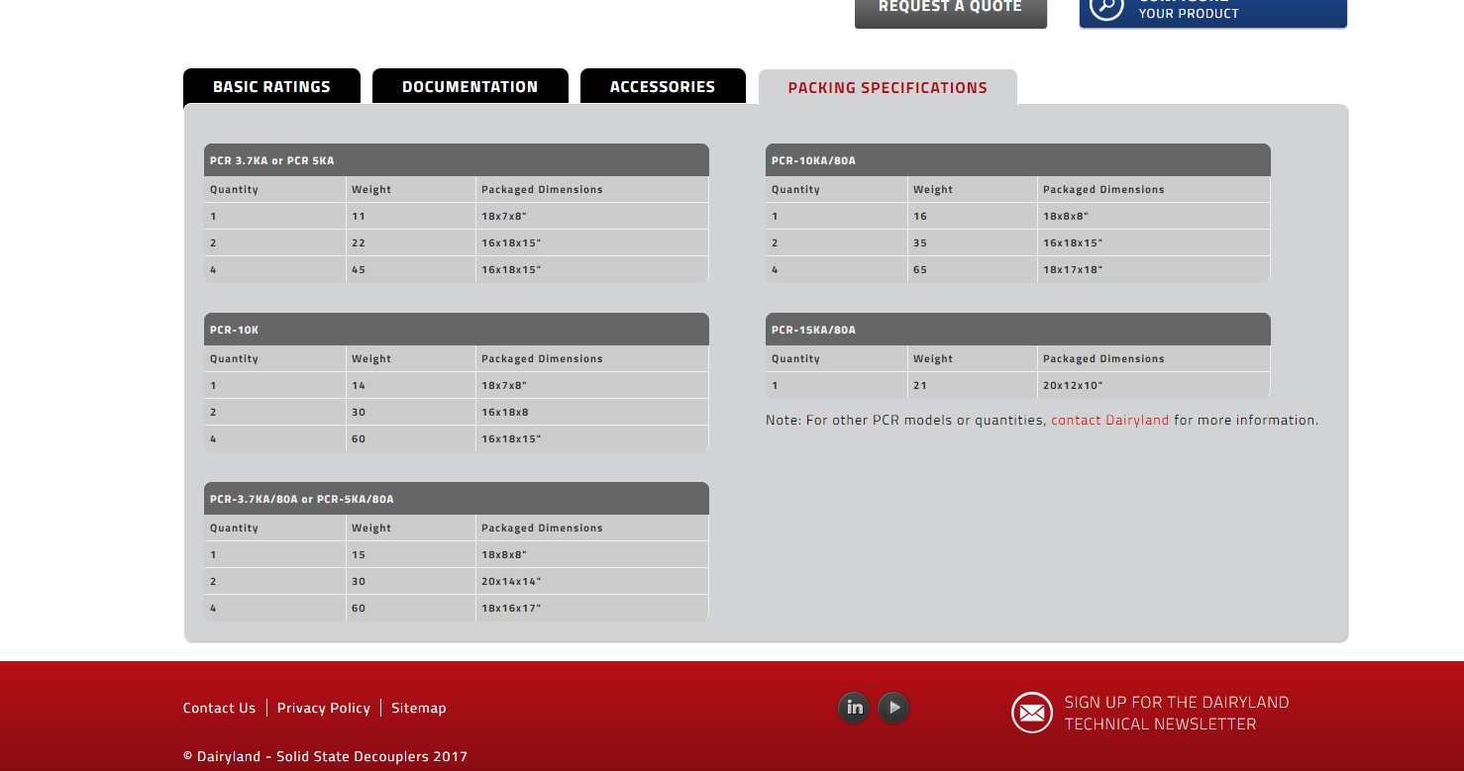Select dimensions 20x14x14" cell
The width and height of the screenshot is (1464, 771).
(592, 581)
